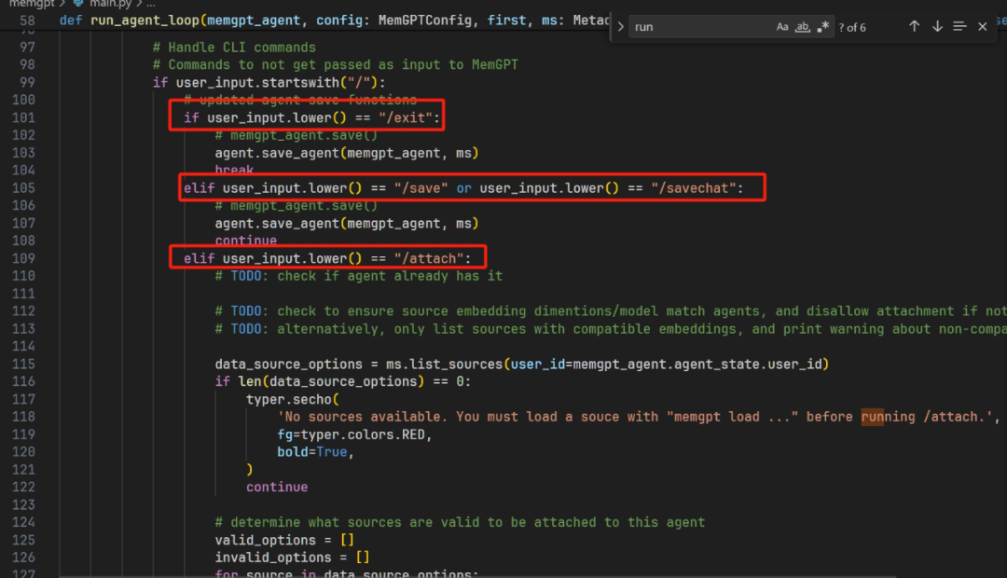Click the breadcrumb ellipsis symbol
Image resolution: width=1007 pixels, height=578 pixels.
pyautogui.click(x=149, y=5)
